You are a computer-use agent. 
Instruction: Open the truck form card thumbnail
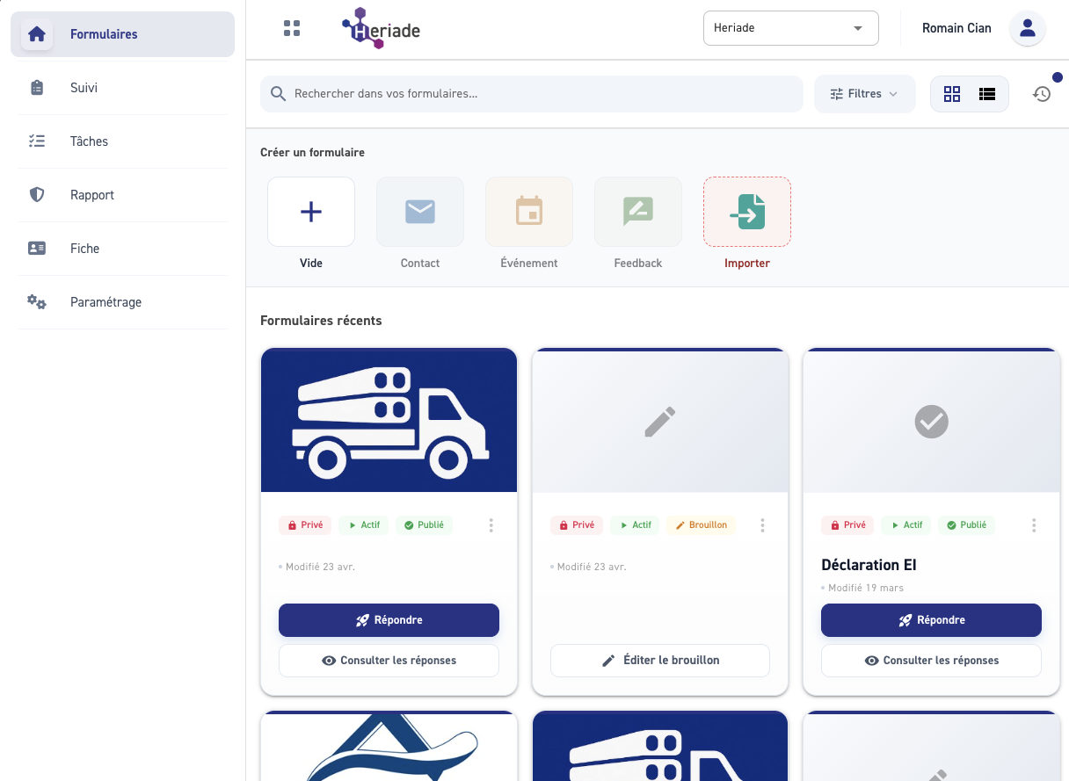pyautogui.click(x=389, y=421)
